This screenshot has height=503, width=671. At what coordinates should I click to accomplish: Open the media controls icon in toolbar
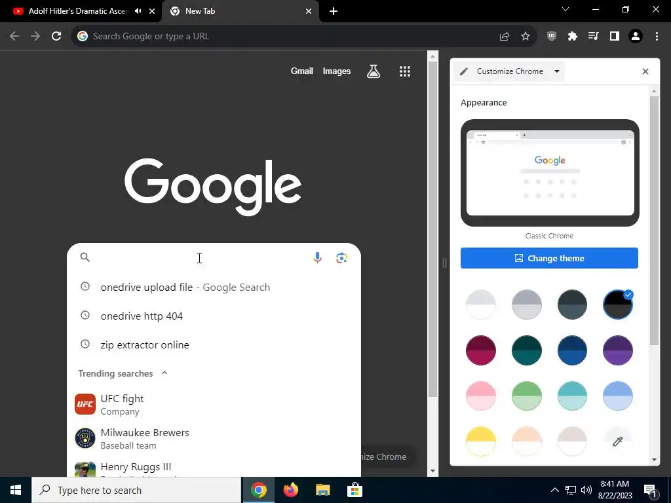(x=594, y=37)
